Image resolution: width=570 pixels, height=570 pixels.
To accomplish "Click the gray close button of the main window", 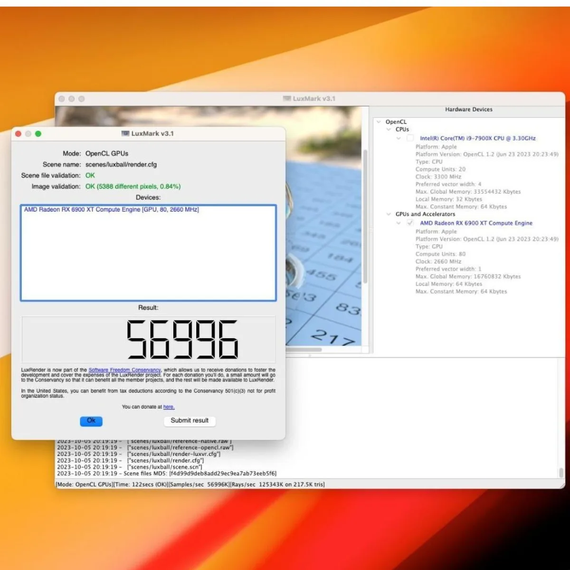I will point(61,99).
